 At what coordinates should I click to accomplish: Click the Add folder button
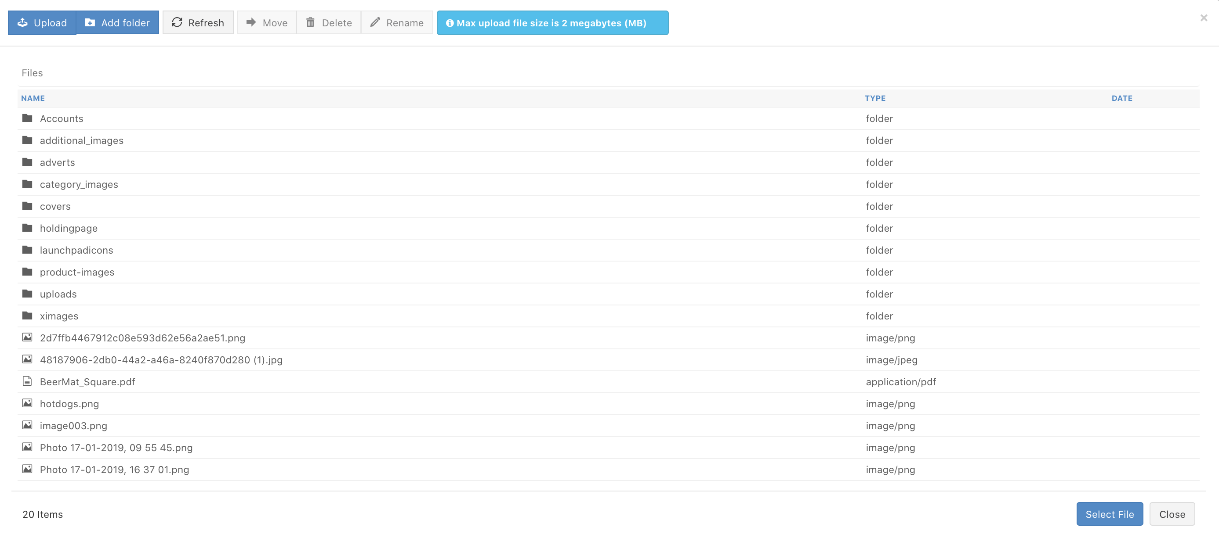[117, 23]
